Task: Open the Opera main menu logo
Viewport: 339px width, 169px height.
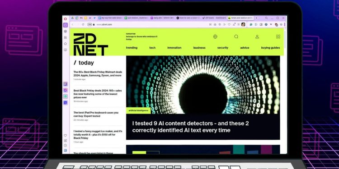Action: (x=65, y=19)
